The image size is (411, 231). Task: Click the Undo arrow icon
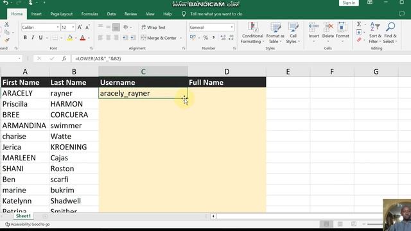6,3
